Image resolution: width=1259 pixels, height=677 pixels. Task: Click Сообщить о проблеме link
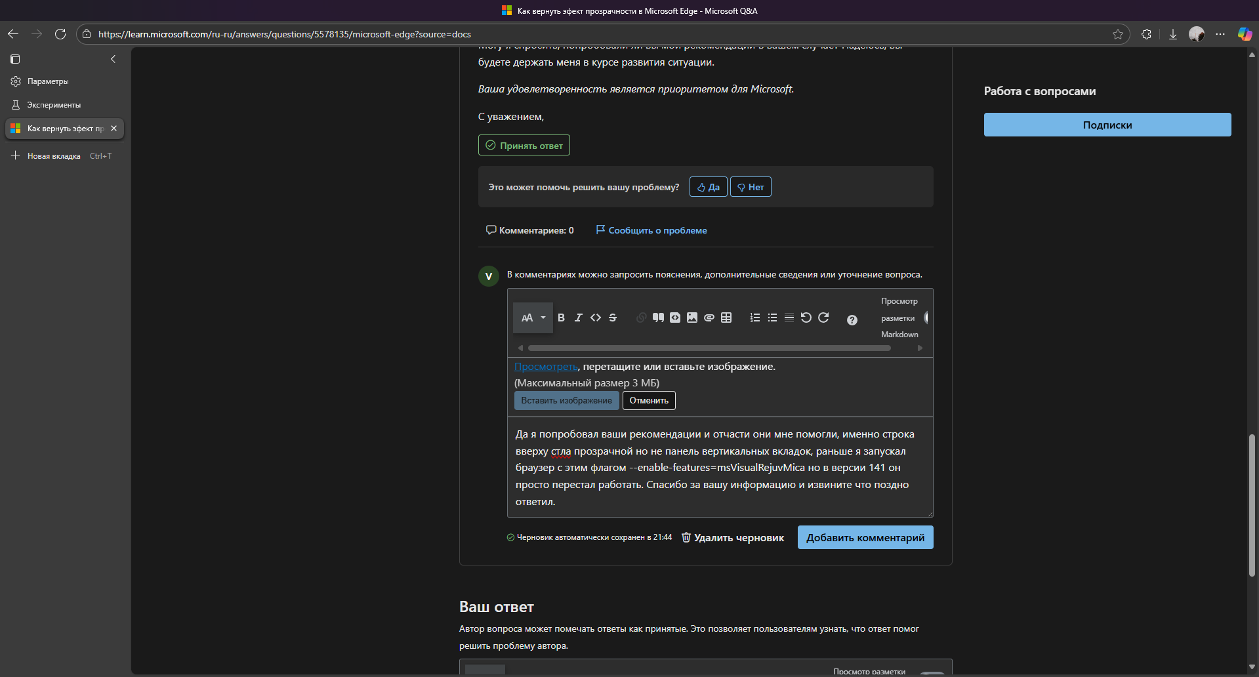651,230
